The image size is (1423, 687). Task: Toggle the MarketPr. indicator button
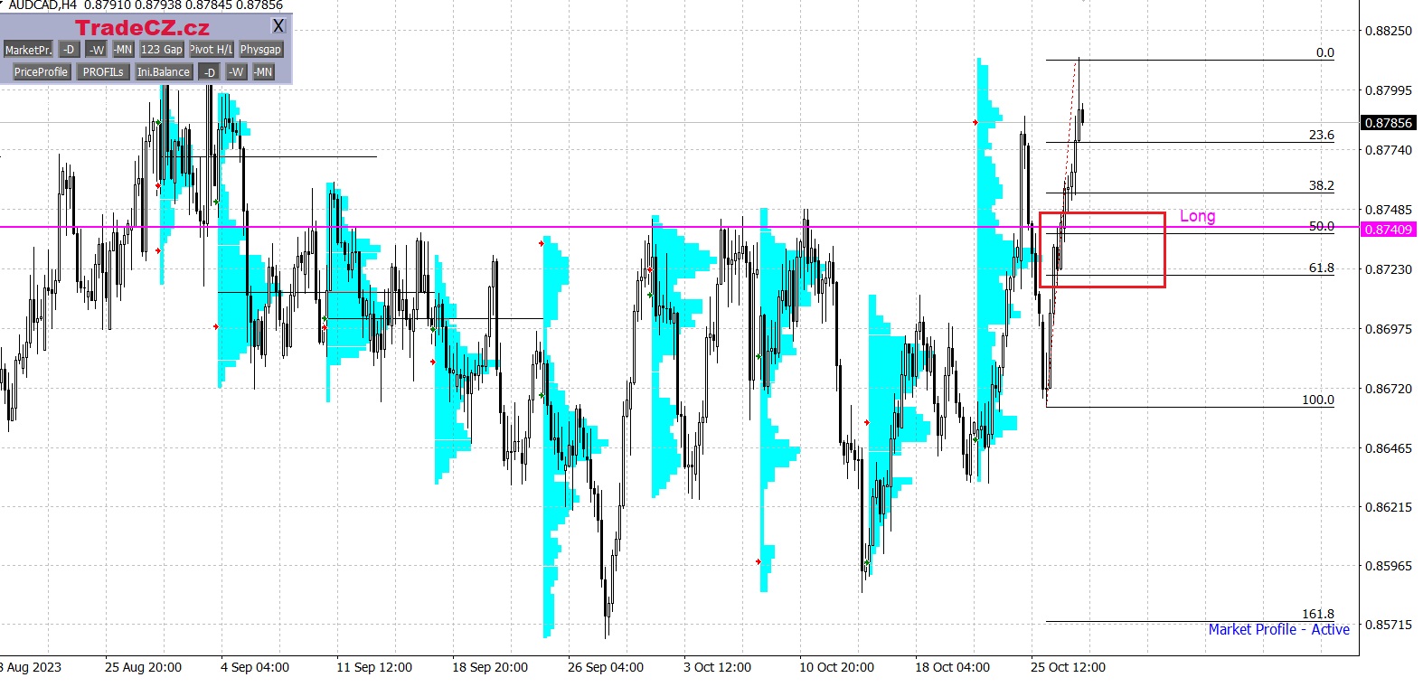click(x=28, y=50)
